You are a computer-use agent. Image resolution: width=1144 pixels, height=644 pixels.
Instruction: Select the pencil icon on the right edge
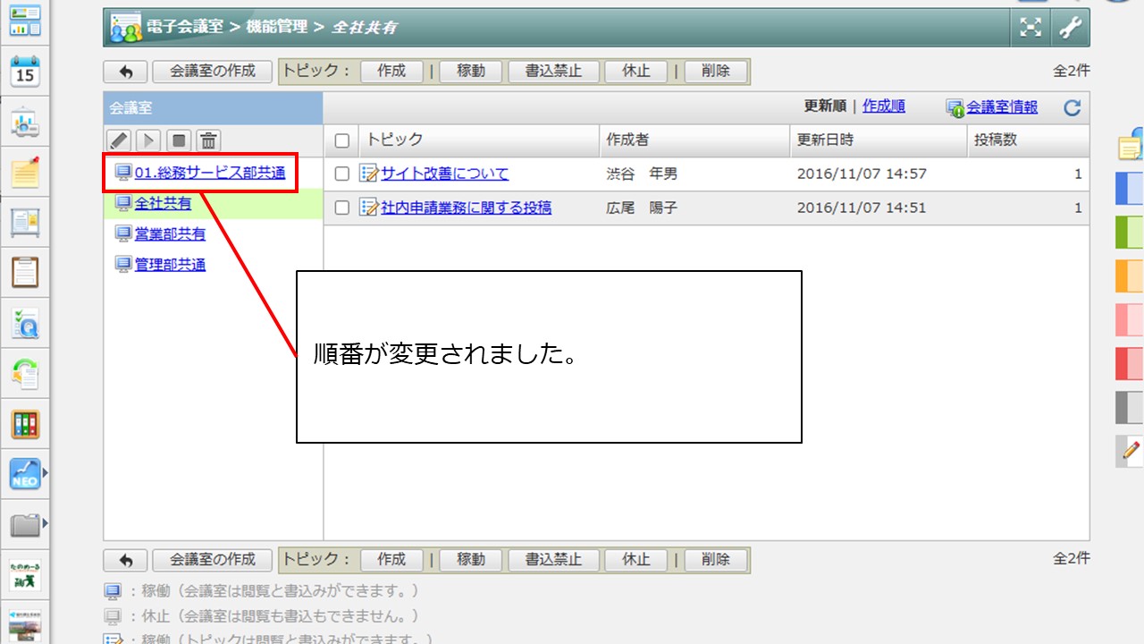1131,451
